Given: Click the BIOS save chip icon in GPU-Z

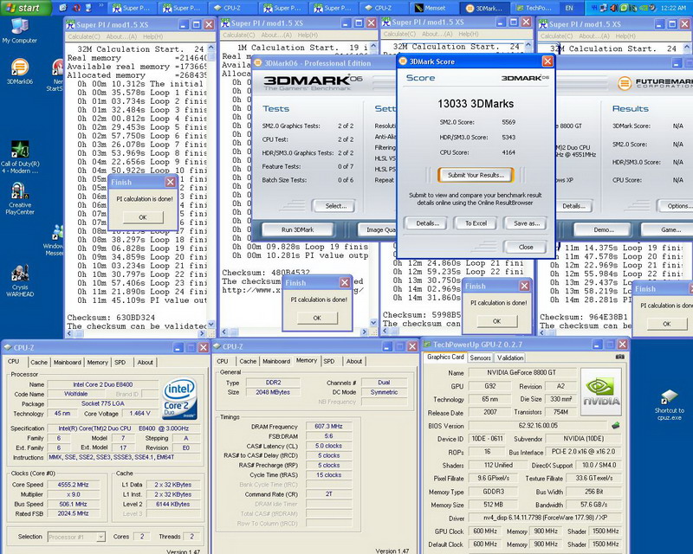Looking at the screenshot, I should [615, 426].
